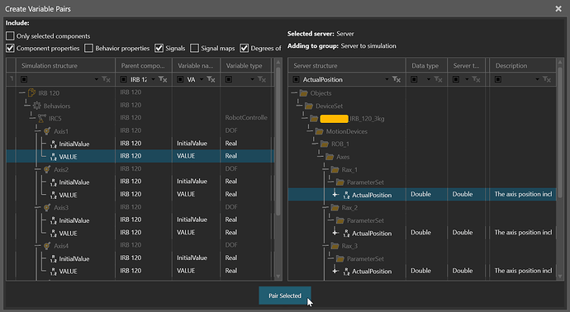The width and height of the screenshot is (570, 312).
Task: Click variable icon of Rax_2 ActualPosition
Action: 346,234
